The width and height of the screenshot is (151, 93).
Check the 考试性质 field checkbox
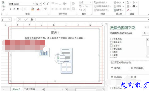111,49
